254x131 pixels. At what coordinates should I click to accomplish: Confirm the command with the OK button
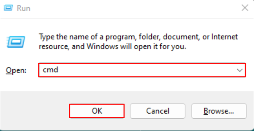[x=97, y=111]
